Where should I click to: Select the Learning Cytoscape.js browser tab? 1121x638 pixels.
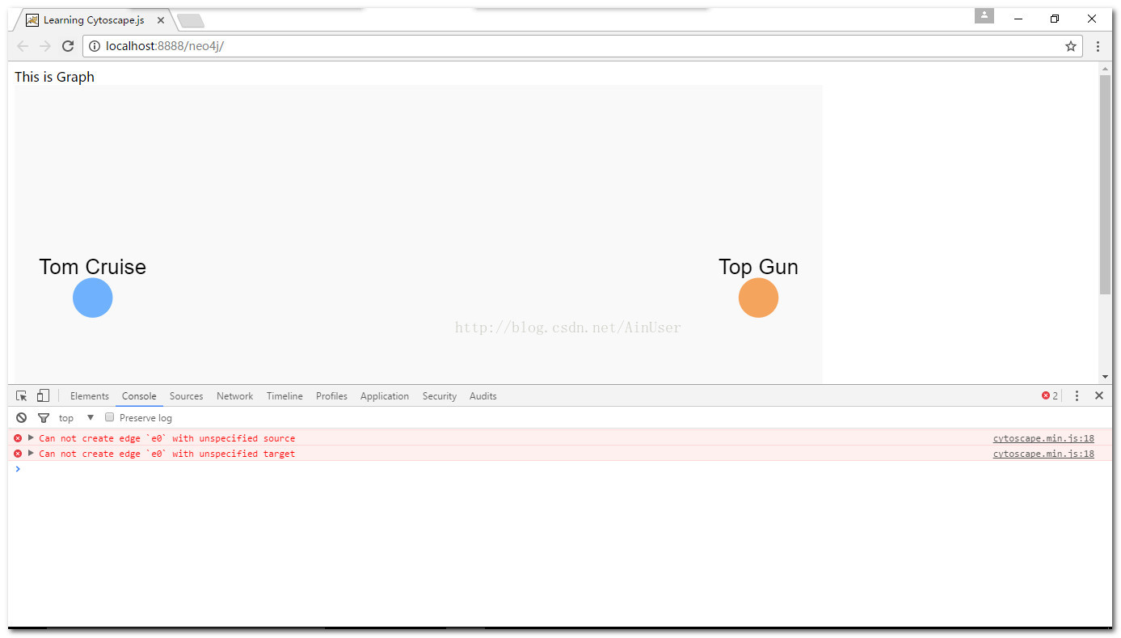[94, 20]
